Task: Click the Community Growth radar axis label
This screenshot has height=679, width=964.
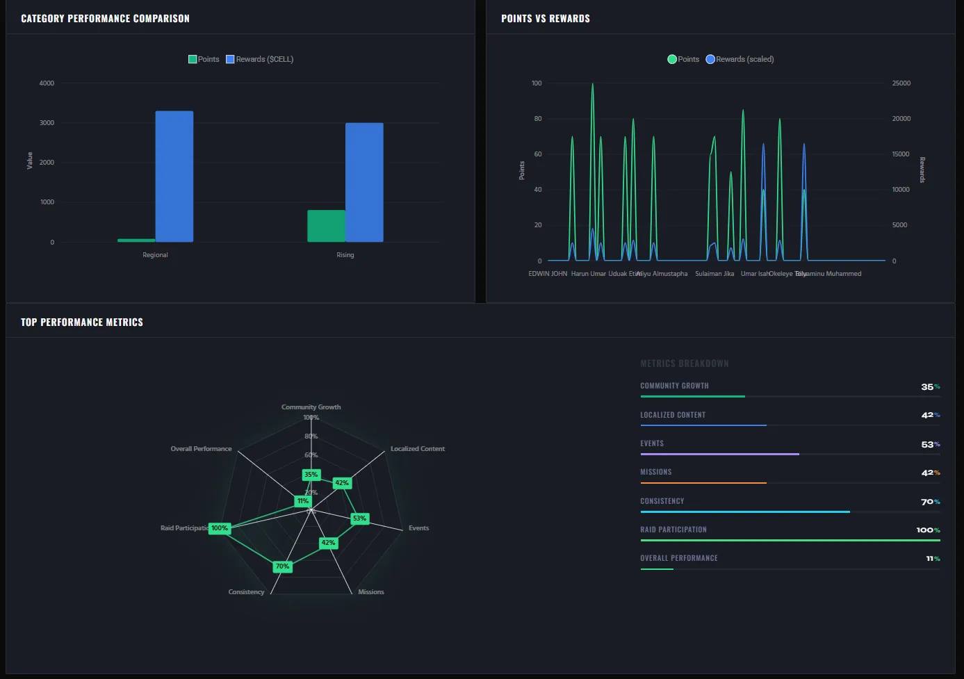Action: [311, 407]
